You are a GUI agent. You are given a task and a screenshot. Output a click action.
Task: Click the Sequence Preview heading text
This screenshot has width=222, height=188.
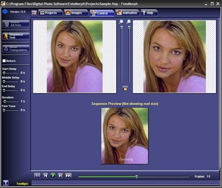125,104
